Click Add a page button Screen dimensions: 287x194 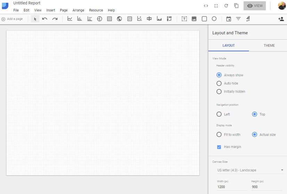pos(12,19)
